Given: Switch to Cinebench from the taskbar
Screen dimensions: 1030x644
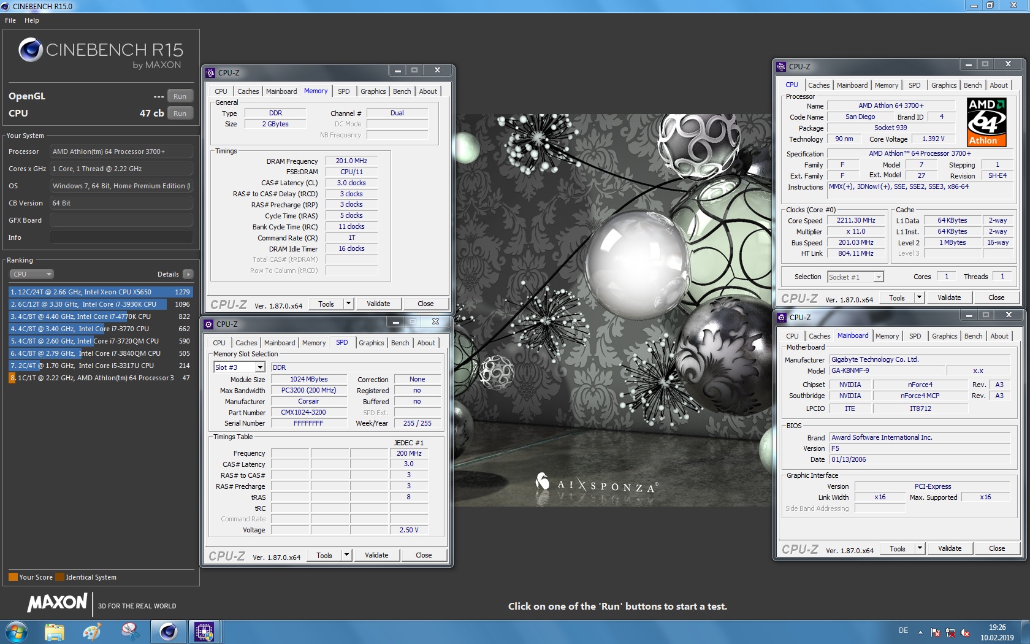Looking at the screenshot, I should 168,632.
